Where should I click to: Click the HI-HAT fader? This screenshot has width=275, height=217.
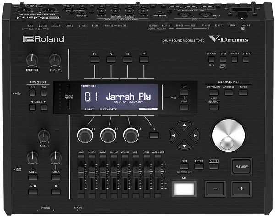coord(114,172)
